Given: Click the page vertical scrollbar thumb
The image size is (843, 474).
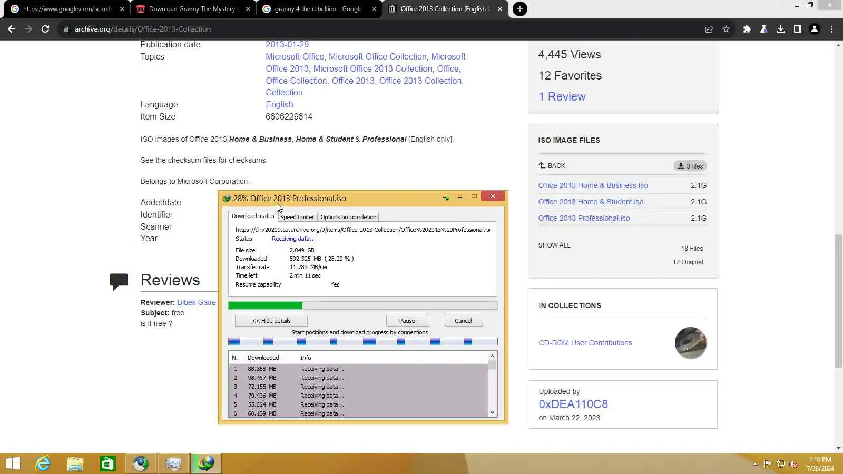Looking at the screenshot, I should tap(838, 300).
